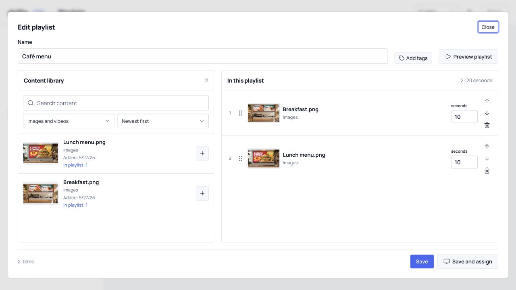
Task: Delete Breakfast.png from the playlist
Action: pos(487,125)
